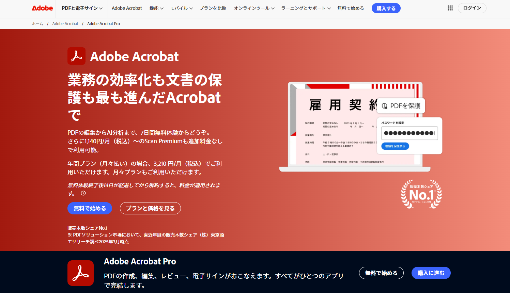Image resolution: width=510 pixels, height=293 pixels.
Task: Click the blue 無料で始める hero button
Action: point(90,208)
